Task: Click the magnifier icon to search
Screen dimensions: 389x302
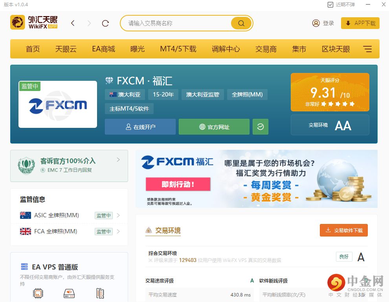Action: 241,23
